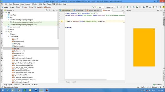Toggle the Gradle side panel
Image resolution: width=165 pixels, height=92 pixels.
click(164, 14)
